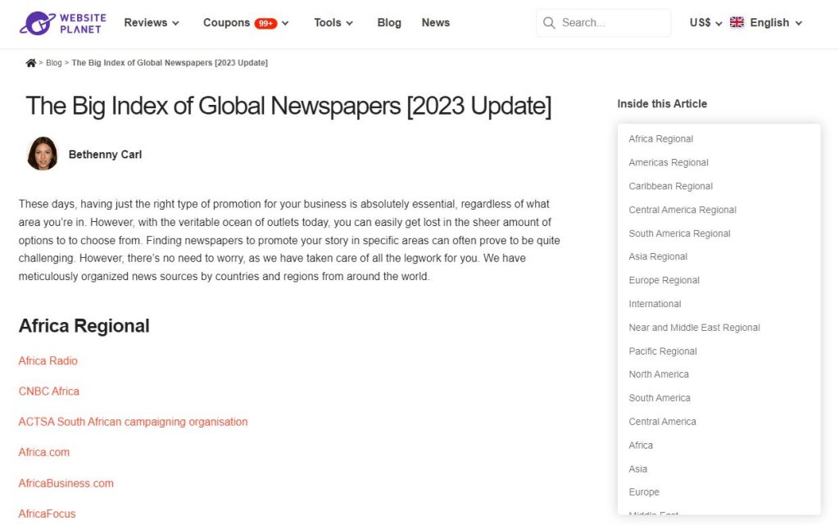
Task: Open the CNBC Africa link
Action: (x=49, y=391)
